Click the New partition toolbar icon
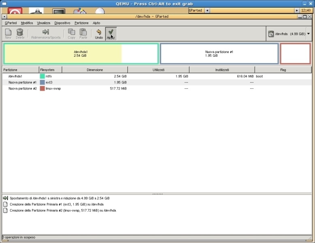The width and height of the screenshot is (315, 243). coord(8,32)
